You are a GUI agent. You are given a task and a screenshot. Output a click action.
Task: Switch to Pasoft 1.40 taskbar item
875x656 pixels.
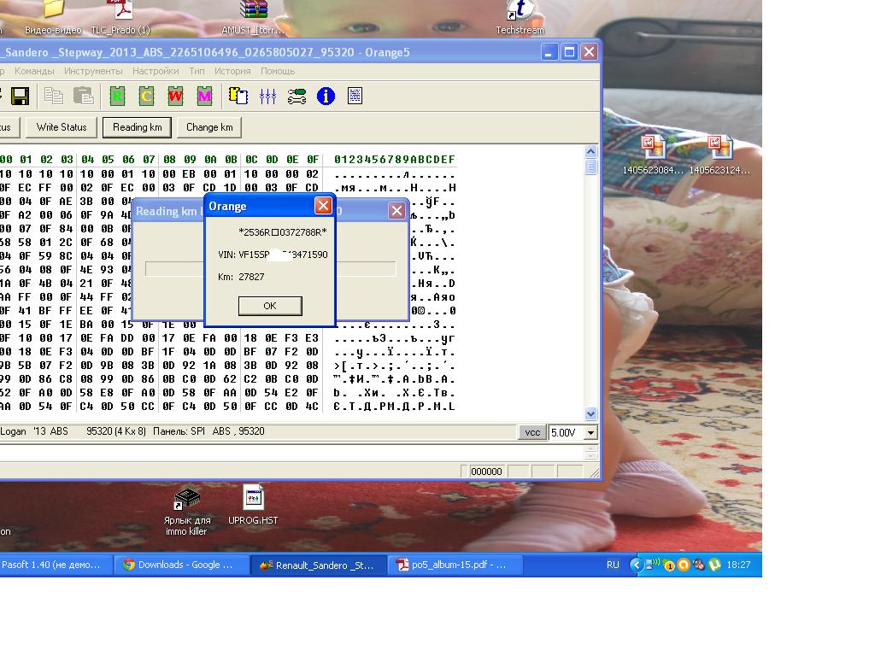pyautogui.click(x=56, y=565)
